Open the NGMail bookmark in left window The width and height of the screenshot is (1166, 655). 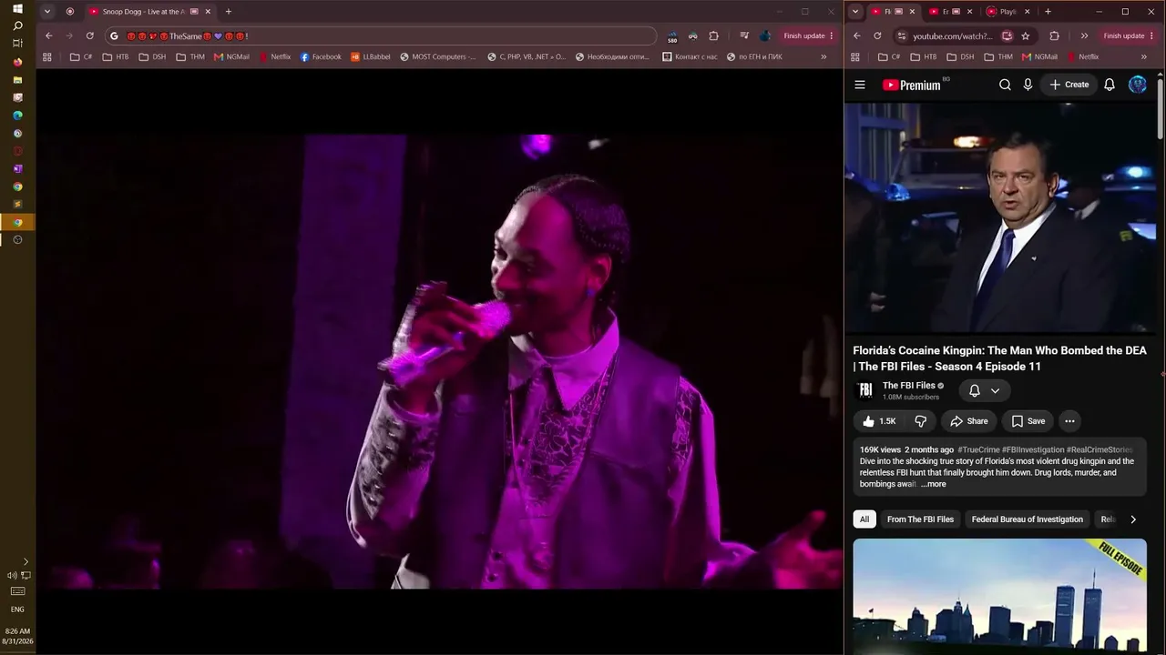tap(231, 56)
